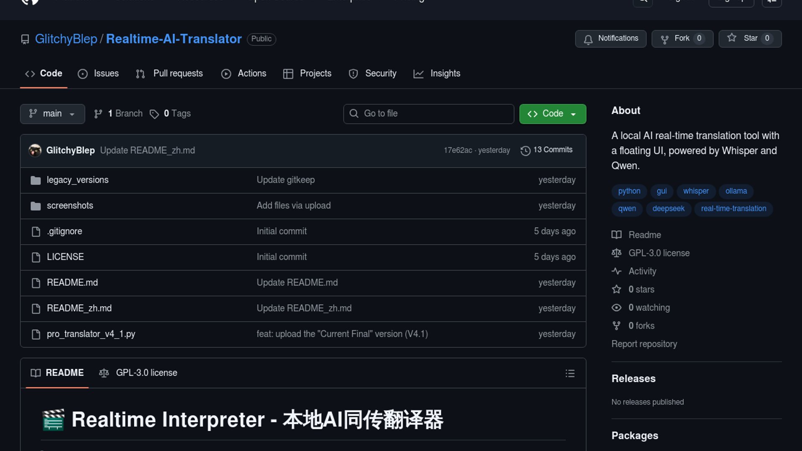Select the whisper topic tag

tap(695, 191)
